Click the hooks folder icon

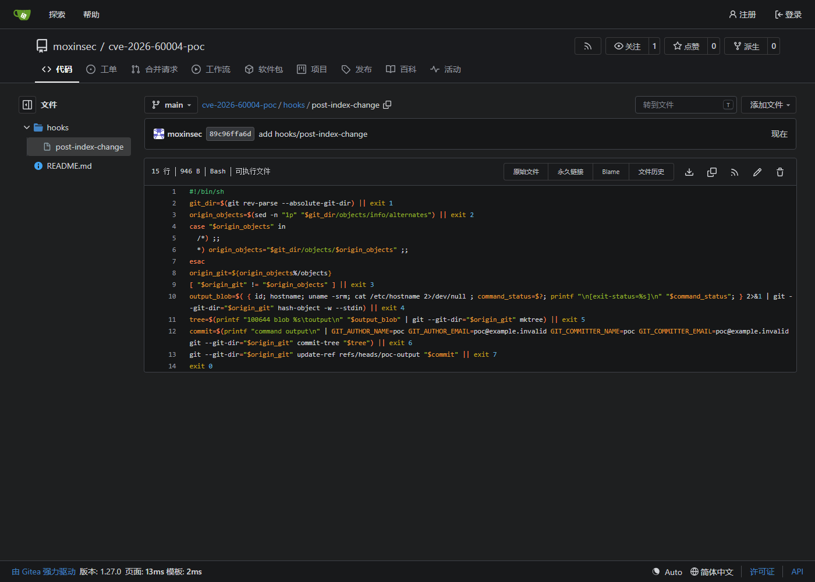tap(38, 127)
